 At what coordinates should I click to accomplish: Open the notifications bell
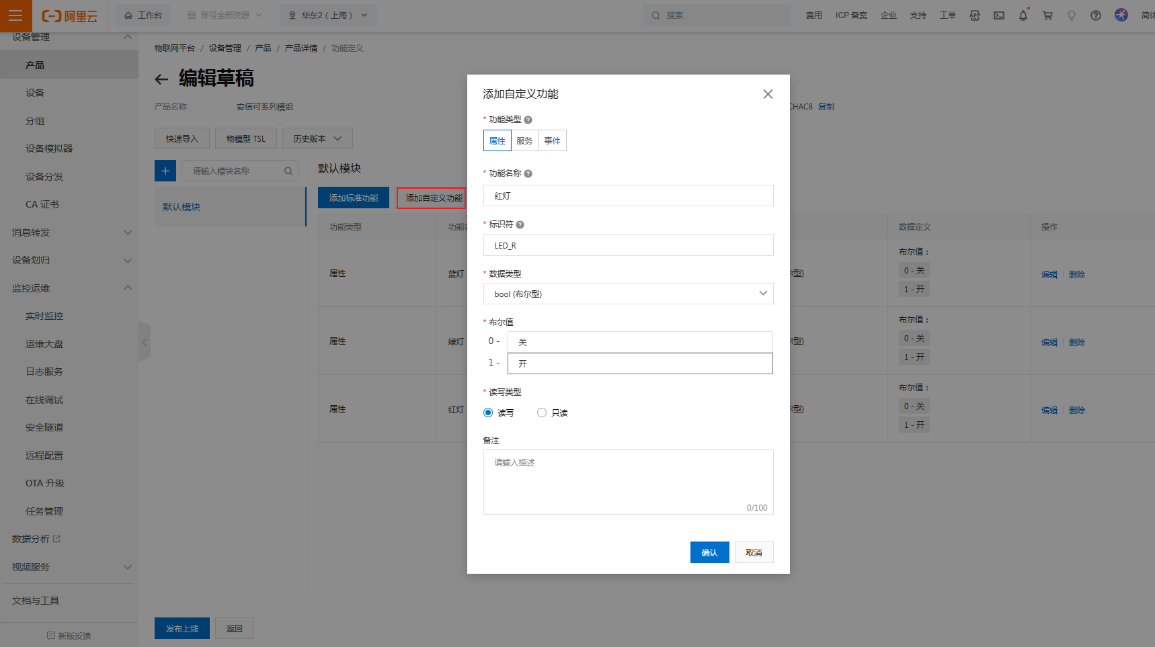click(1023, 15)
